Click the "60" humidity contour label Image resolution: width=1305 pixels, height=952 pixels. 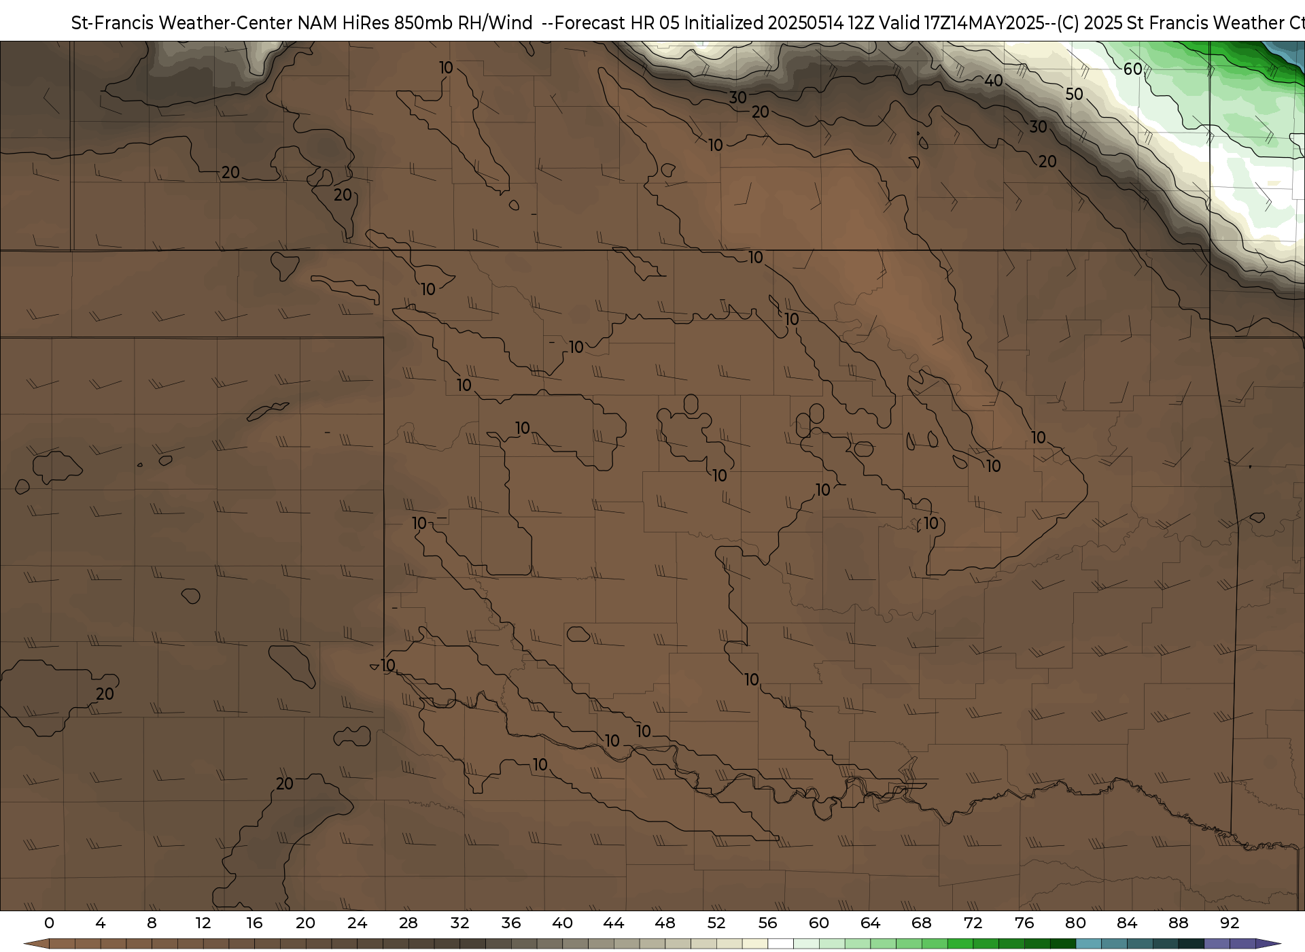click(x=1132, y=69)
